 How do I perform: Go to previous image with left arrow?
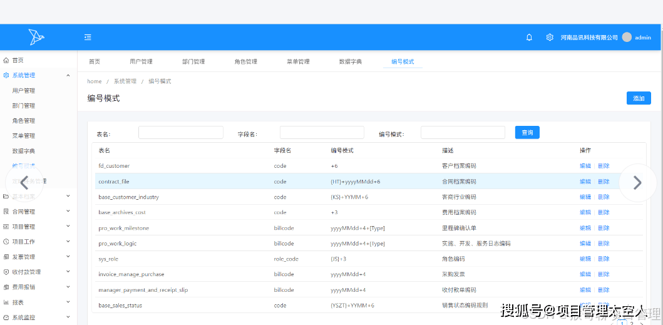[x=24, y=182]
